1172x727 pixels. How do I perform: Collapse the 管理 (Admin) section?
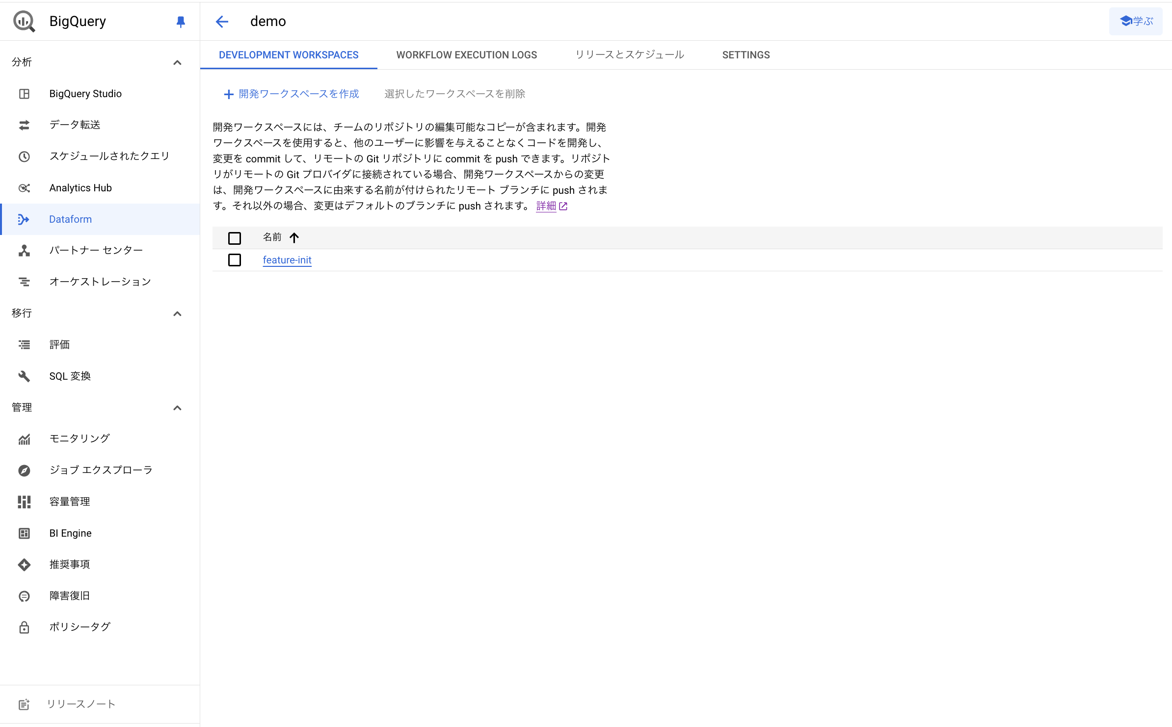pyautogui.click(x=177, y=408)
